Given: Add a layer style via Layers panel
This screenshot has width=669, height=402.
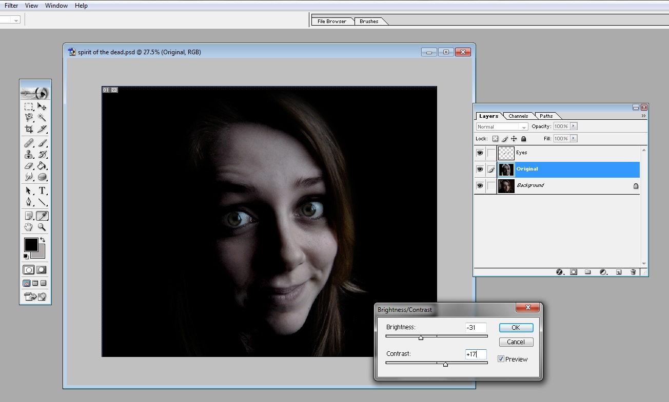Looking at the screenshot, I should (x=560, y=272).
